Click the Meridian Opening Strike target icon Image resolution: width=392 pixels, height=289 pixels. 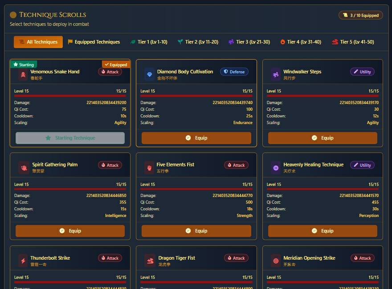click(x=276, y=261)
